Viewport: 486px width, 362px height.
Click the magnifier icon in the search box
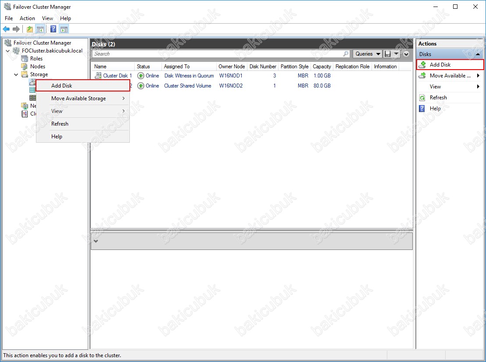346,54
